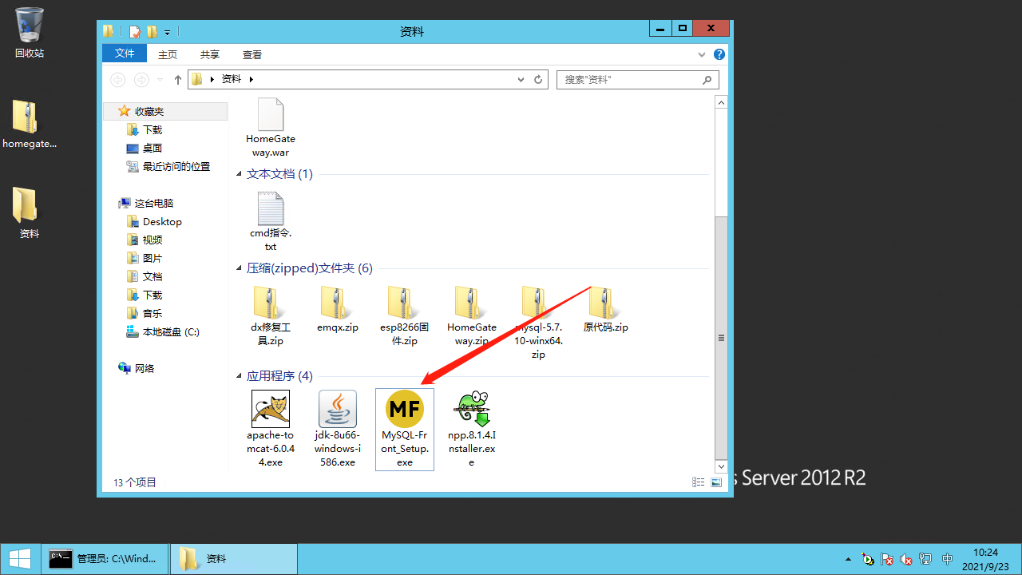Image resolution: width=1022 pixels, height=575 pixels.
Task: Select the emqx.zip archive
Action: coord(337,310)
